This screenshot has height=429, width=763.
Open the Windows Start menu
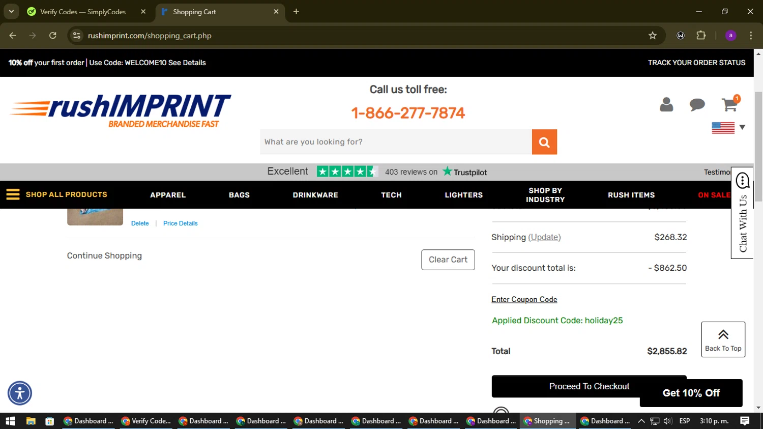10,421
